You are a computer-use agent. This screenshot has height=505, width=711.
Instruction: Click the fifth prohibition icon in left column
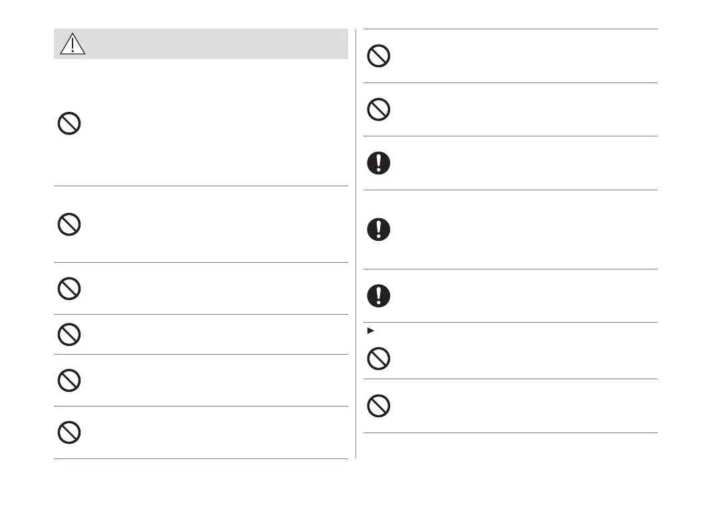[x=69, y=380]
